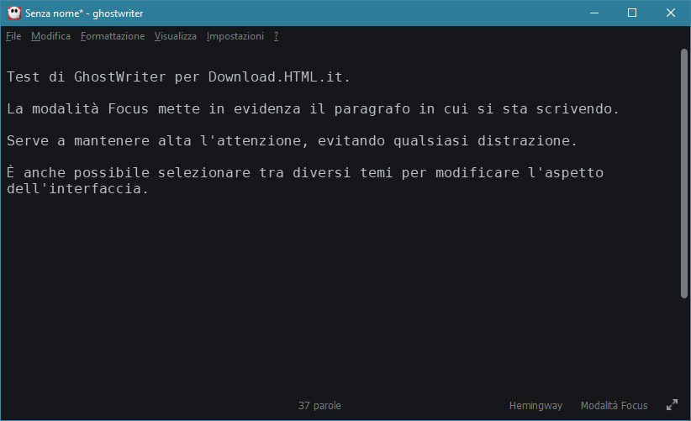Open the Modifica menu
691x421 pixels.
50,36
